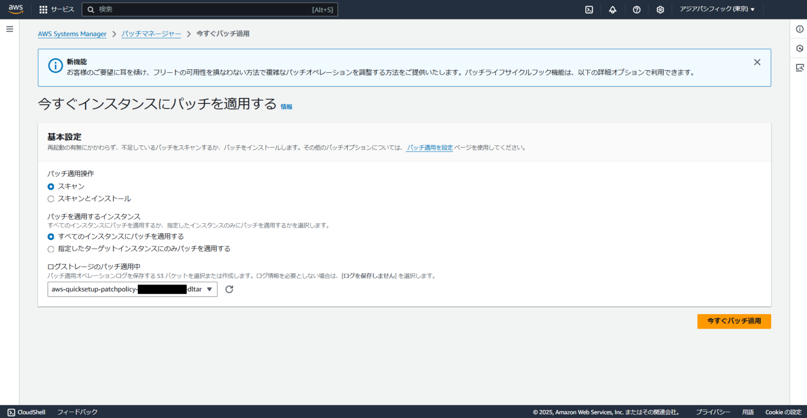The image size is (807, 418).
Task: Open Cookie の設定 at bottom right
Action: pos(783,412)
